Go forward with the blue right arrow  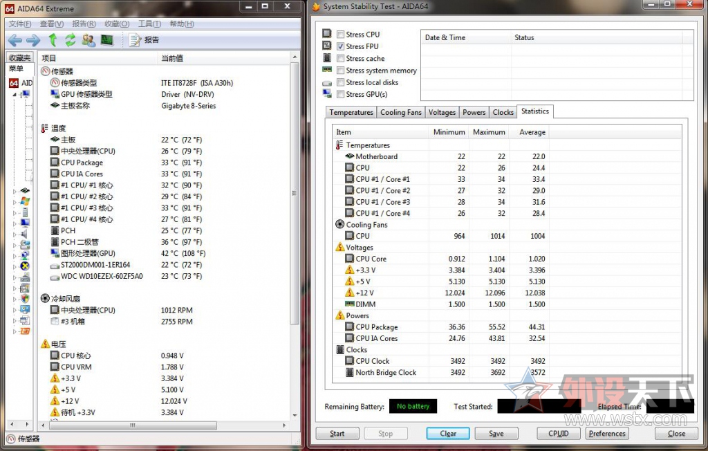(x=33, y=41)
